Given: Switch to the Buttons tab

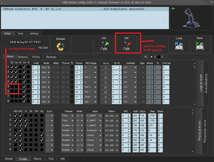Looking at the screenshot, I should pos(23,57).
